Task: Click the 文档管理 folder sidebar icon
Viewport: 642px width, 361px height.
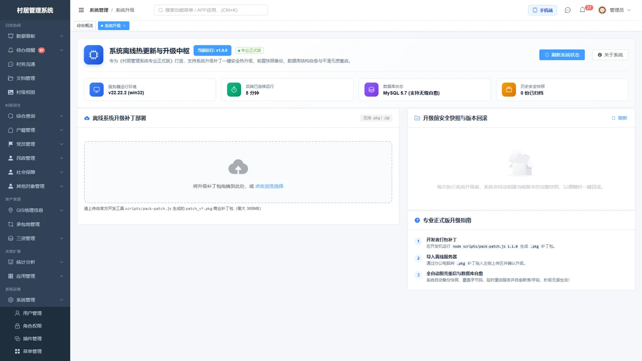Action: click(11, 78)
